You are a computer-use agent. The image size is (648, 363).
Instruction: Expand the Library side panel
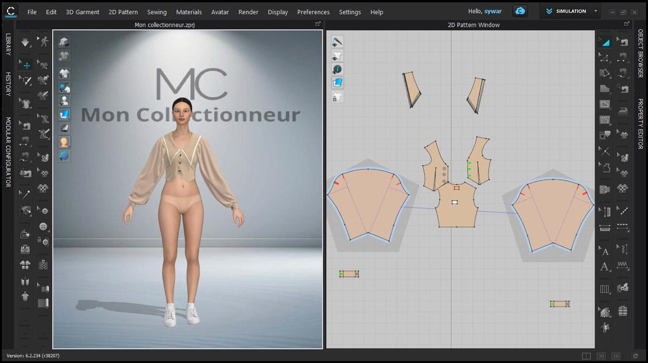[8, 44]
